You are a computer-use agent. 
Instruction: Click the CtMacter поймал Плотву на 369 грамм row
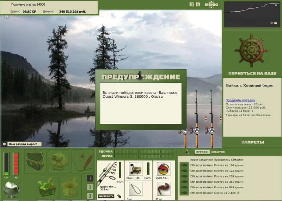[x=217, y=182]
